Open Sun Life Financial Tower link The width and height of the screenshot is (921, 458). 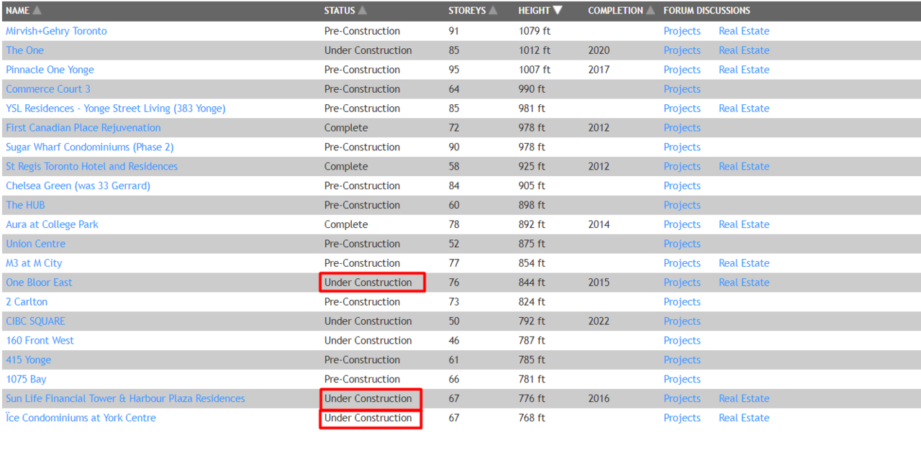(x=125, y=399)
